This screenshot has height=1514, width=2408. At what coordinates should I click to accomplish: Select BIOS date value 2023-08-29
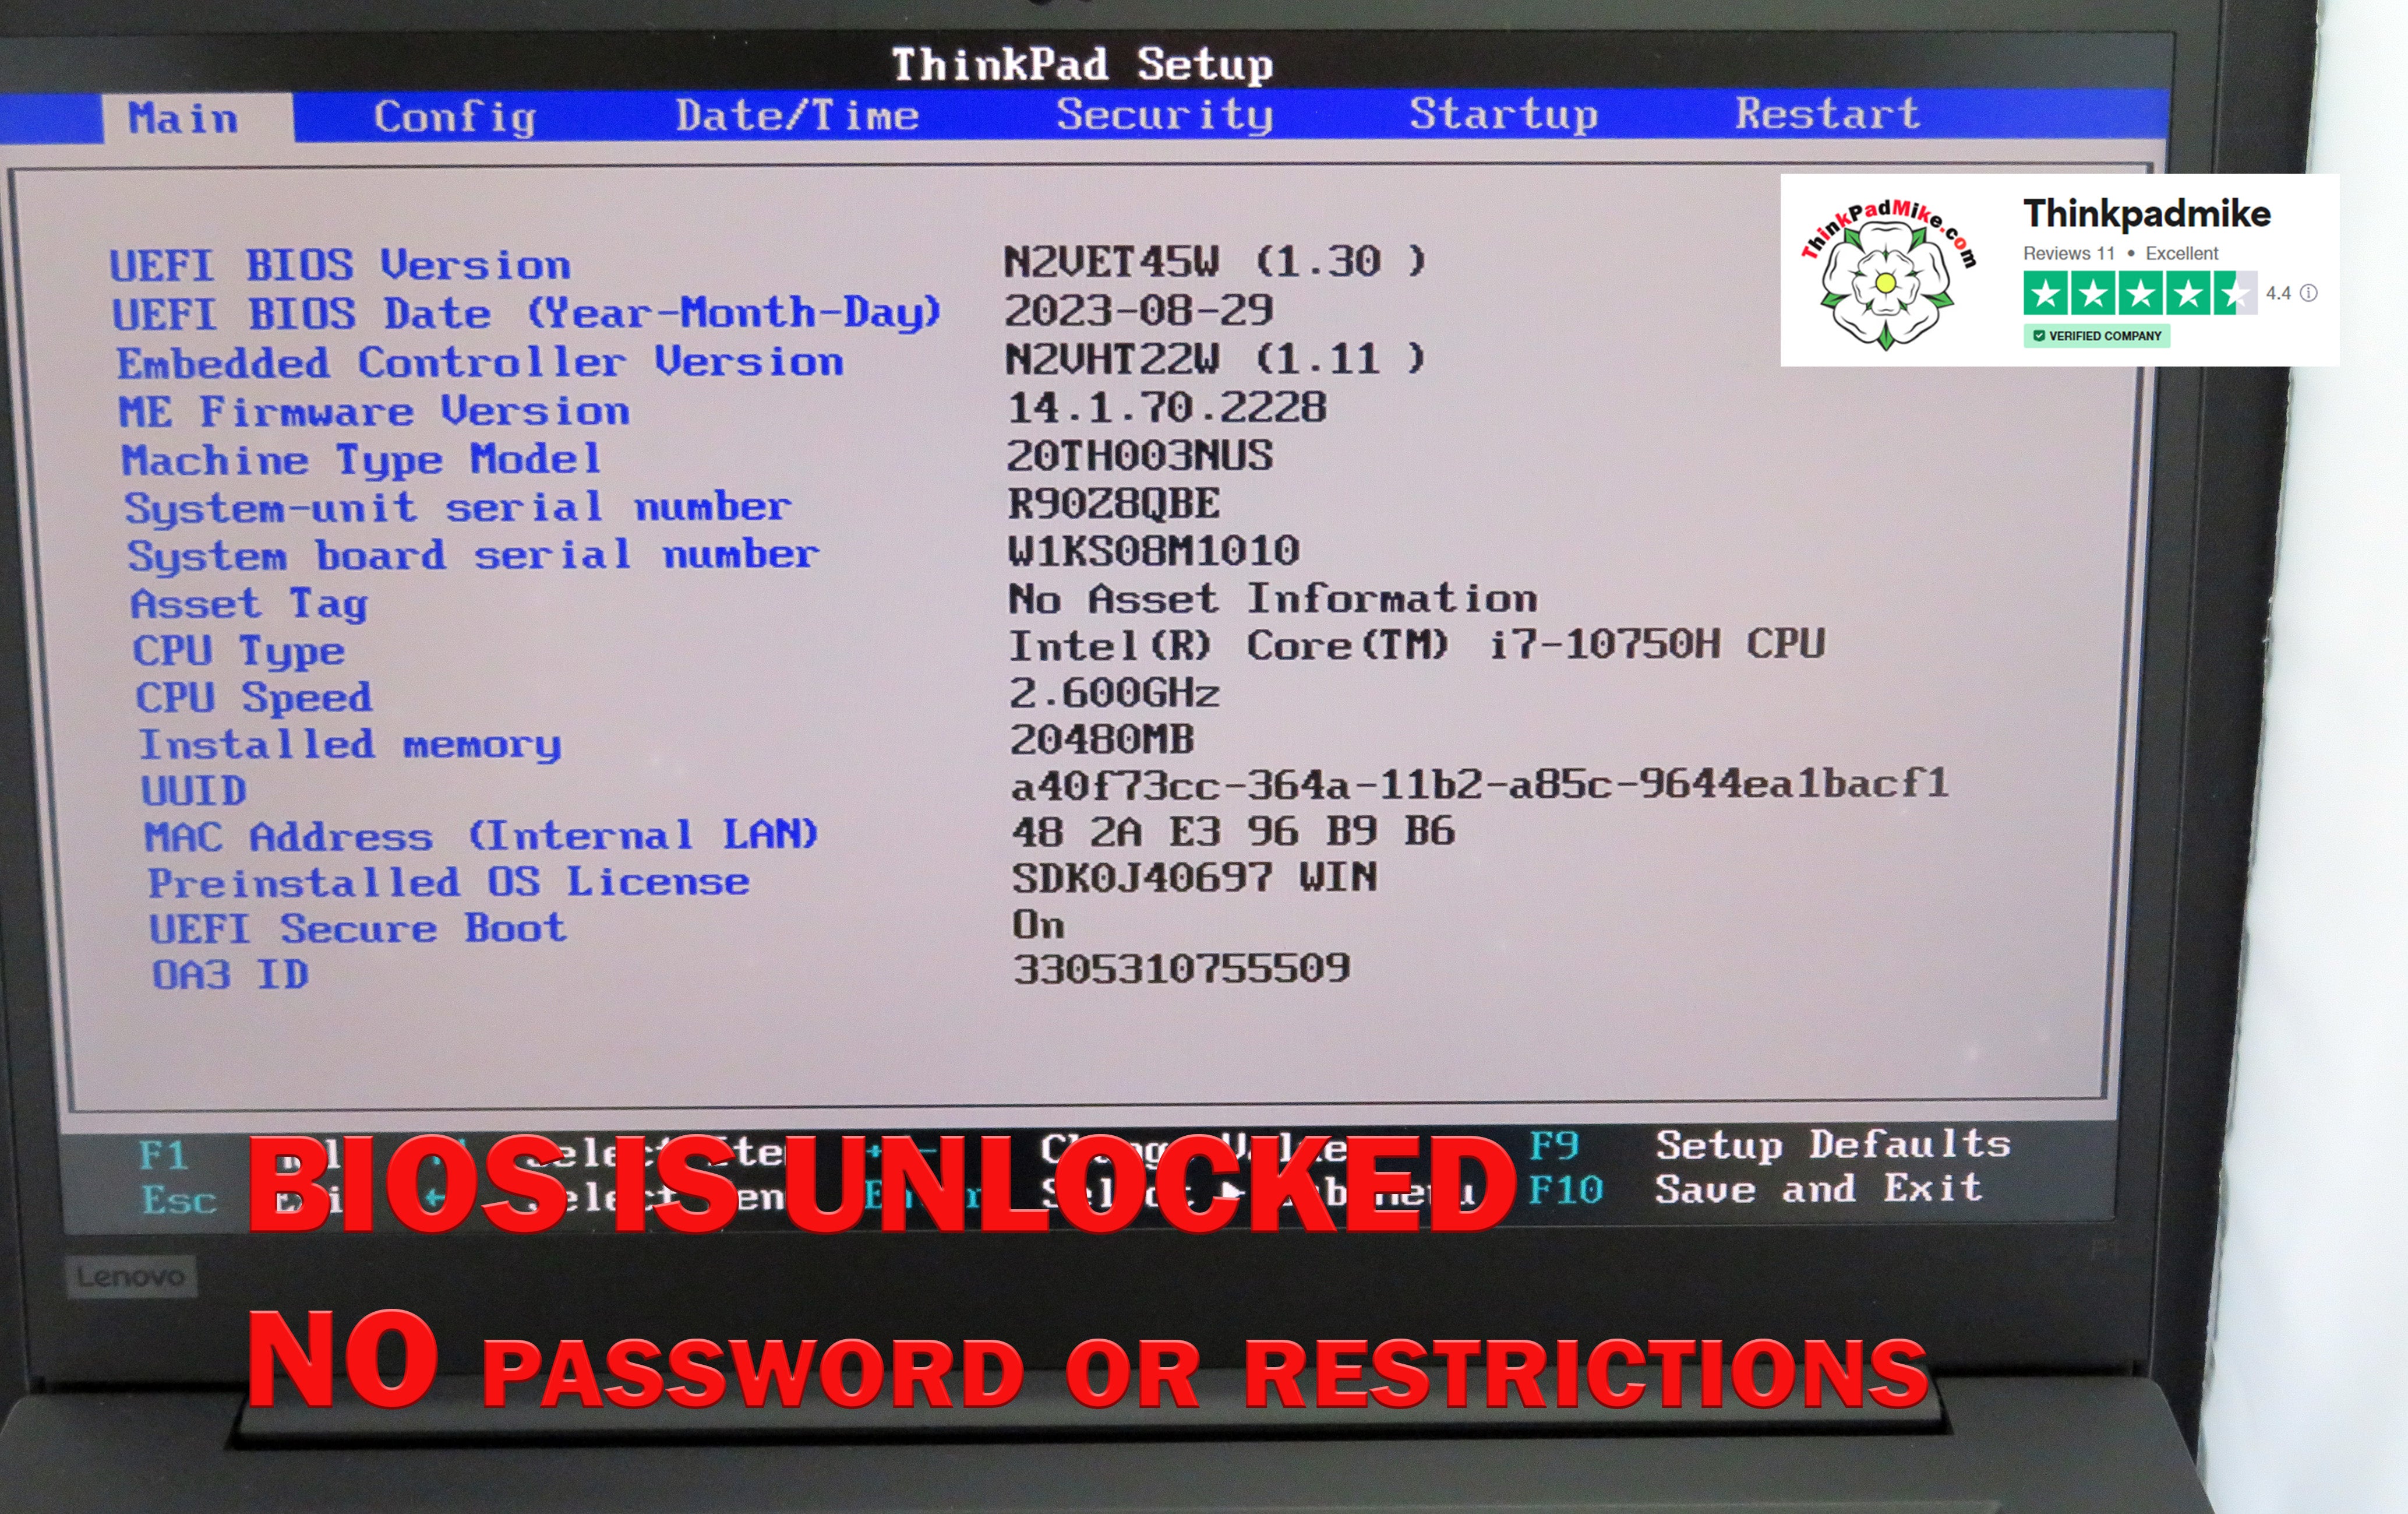tap(1139, 310)
